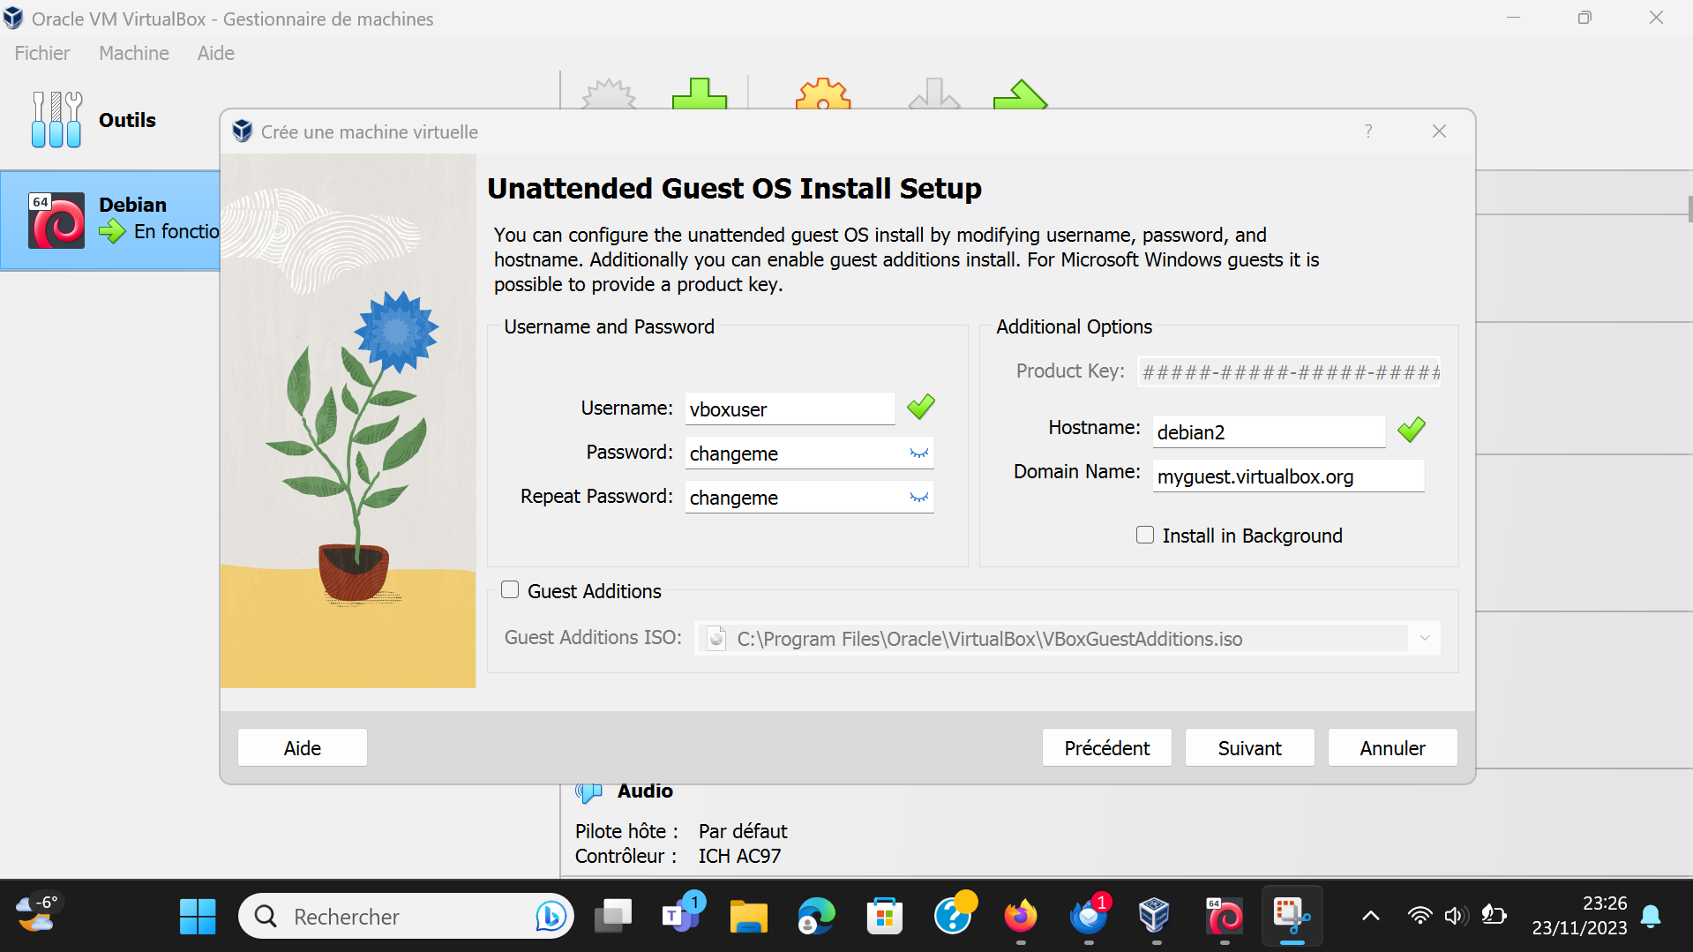1693x952 pixels.
Task: Click the Domain Name input field
Action: point(1288,476)
